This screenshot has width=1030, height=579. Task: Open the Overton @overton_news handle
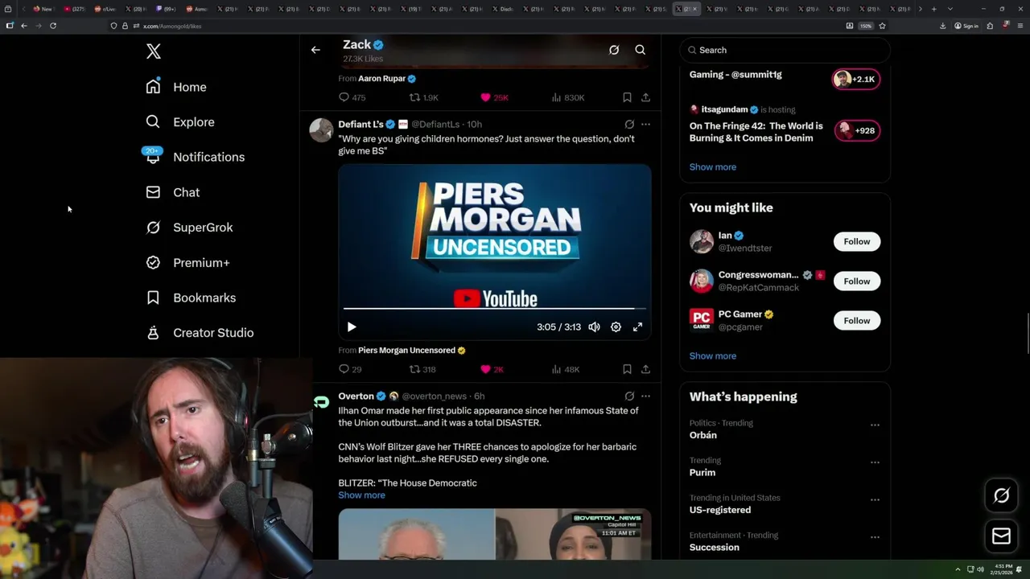point(434,396)
